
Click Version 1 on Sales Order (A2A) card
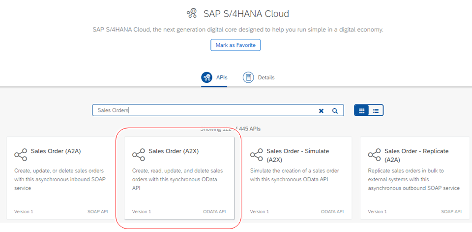[x=24, y=211]
